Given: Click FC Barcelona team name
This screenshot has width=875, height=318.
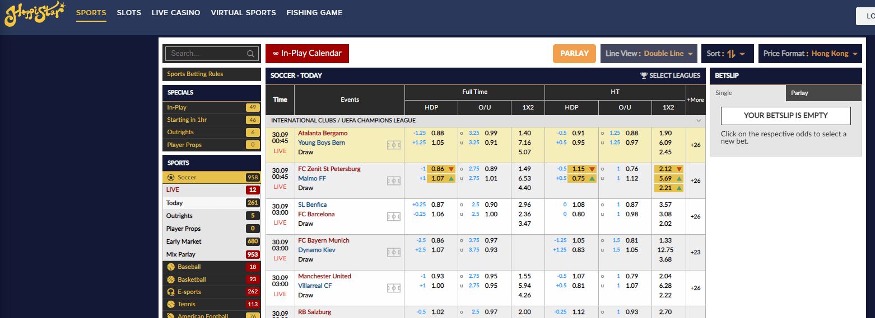Looking at the screenshot, I should coord(317,214).
